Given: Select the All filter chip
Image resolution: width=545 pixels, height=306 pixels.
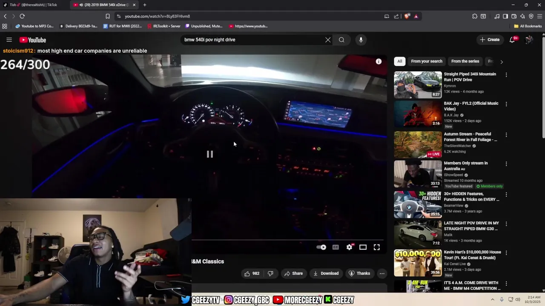Looking at the screenshot, I should (399, 61).
